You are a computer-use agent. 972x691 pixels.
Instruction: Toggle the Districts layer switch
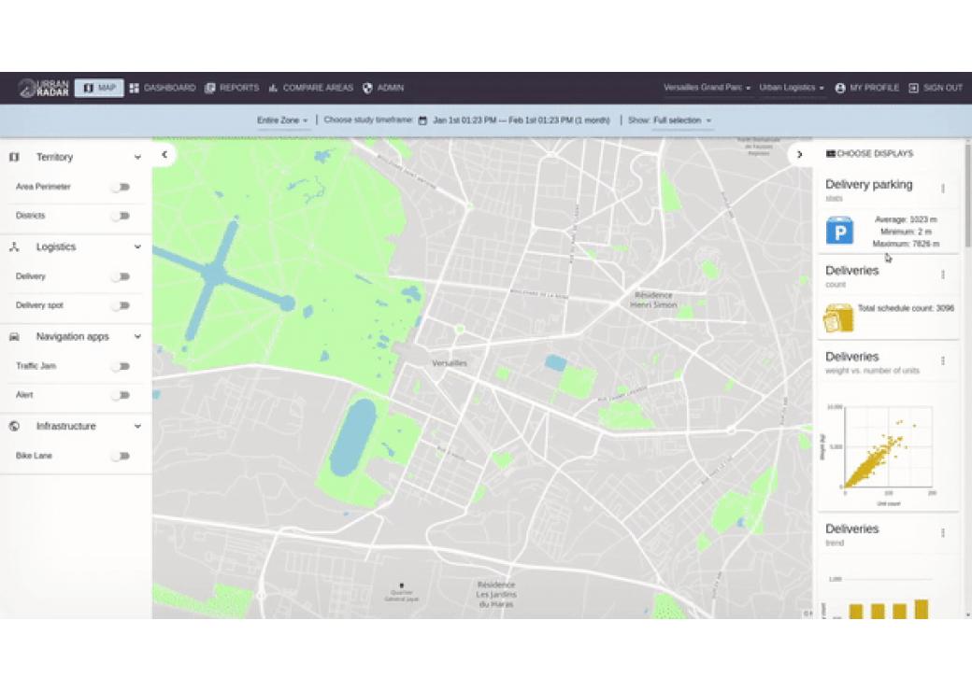[x=121, y=216]
